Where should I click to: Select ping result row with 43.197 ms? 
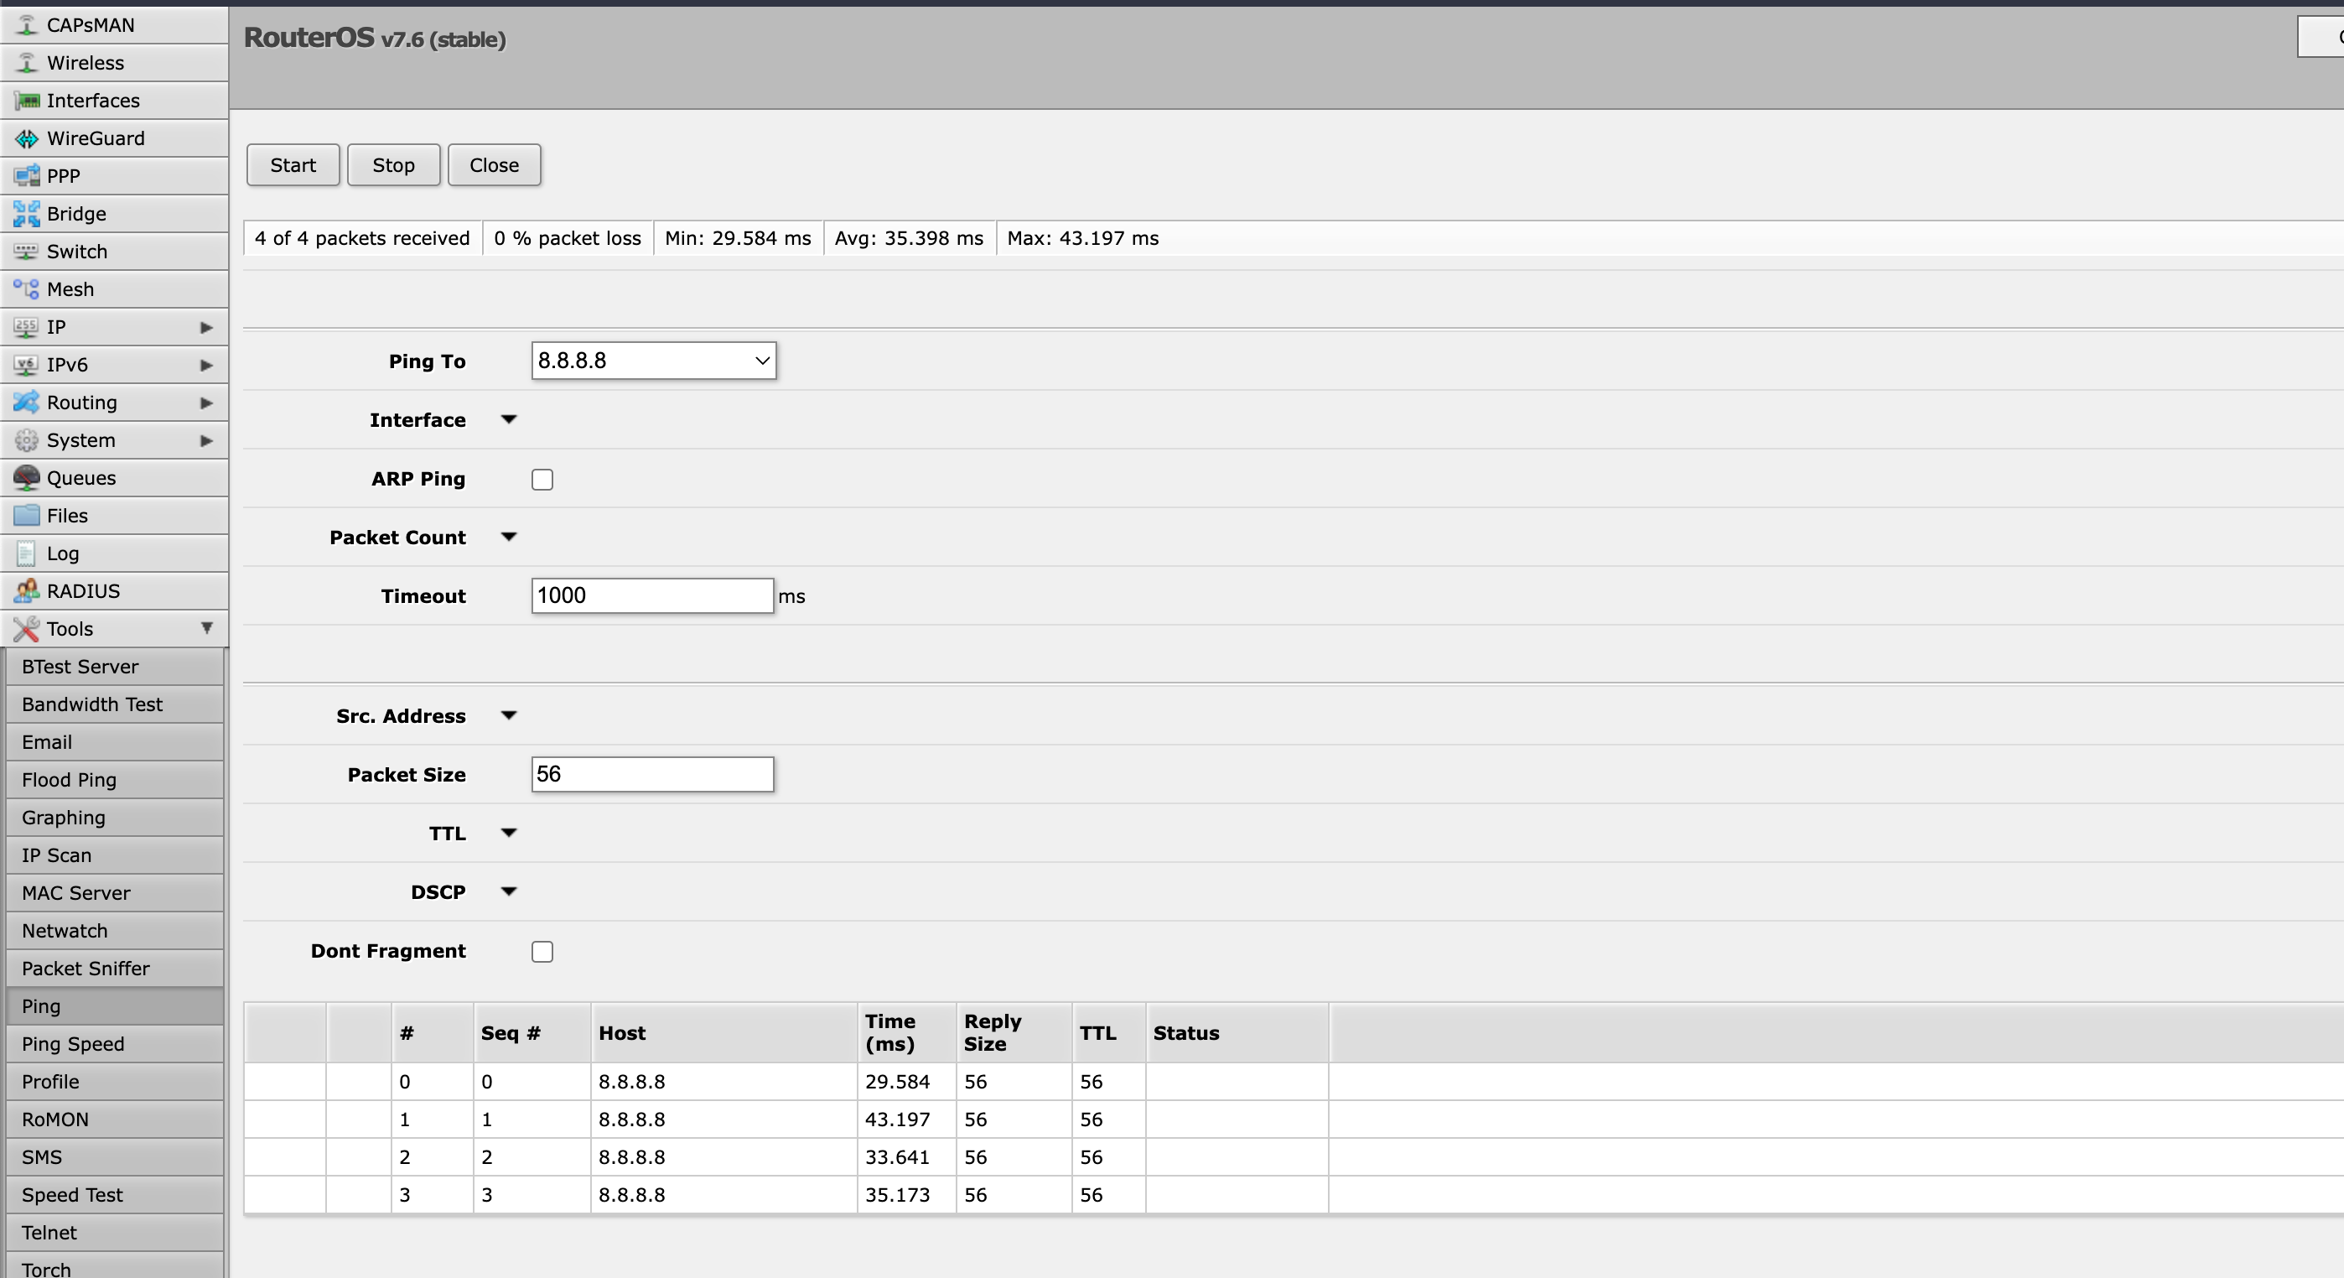coord(1293,1120)
